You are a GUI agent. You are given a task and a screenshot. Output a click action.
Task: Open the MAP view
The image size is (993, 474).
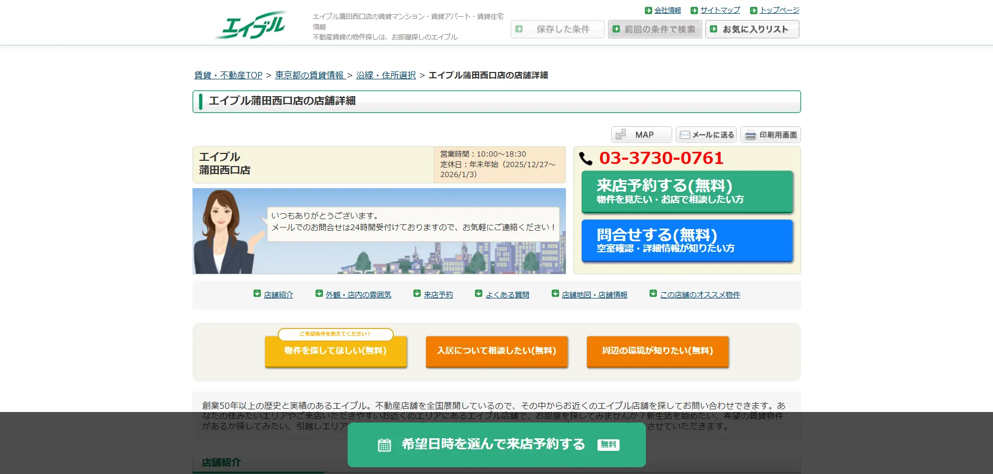641,135
